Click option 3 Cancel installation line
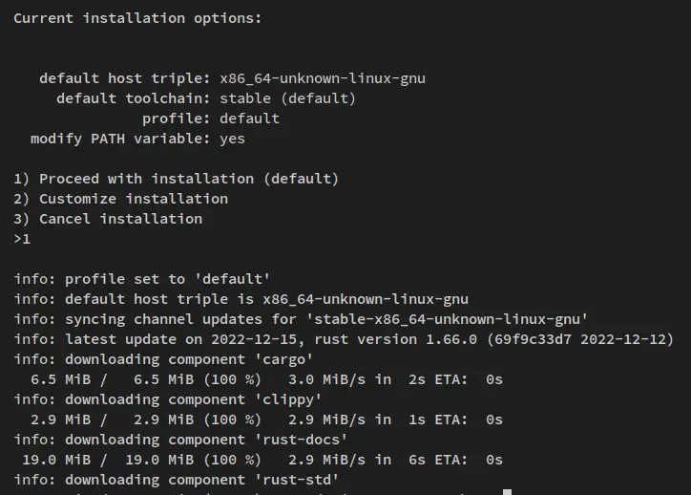The width and height of the screenshot is (691, 495). (x=108, y=219)
